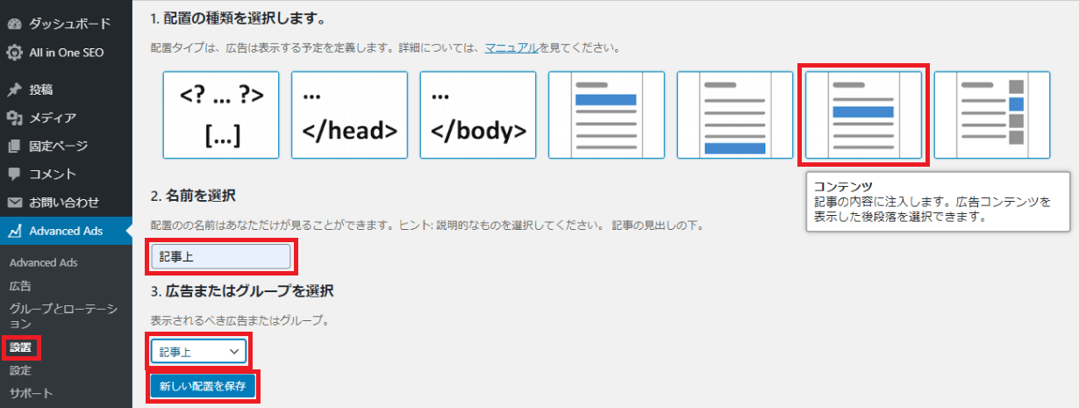
Task: Click the Advanced Ads chart icon
Action: point(14,231)
